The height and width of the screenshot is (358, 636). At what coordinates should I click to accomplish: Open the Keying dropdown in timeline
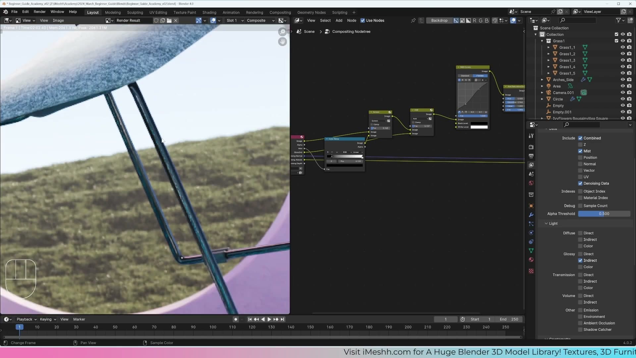(x=48, y=320)
